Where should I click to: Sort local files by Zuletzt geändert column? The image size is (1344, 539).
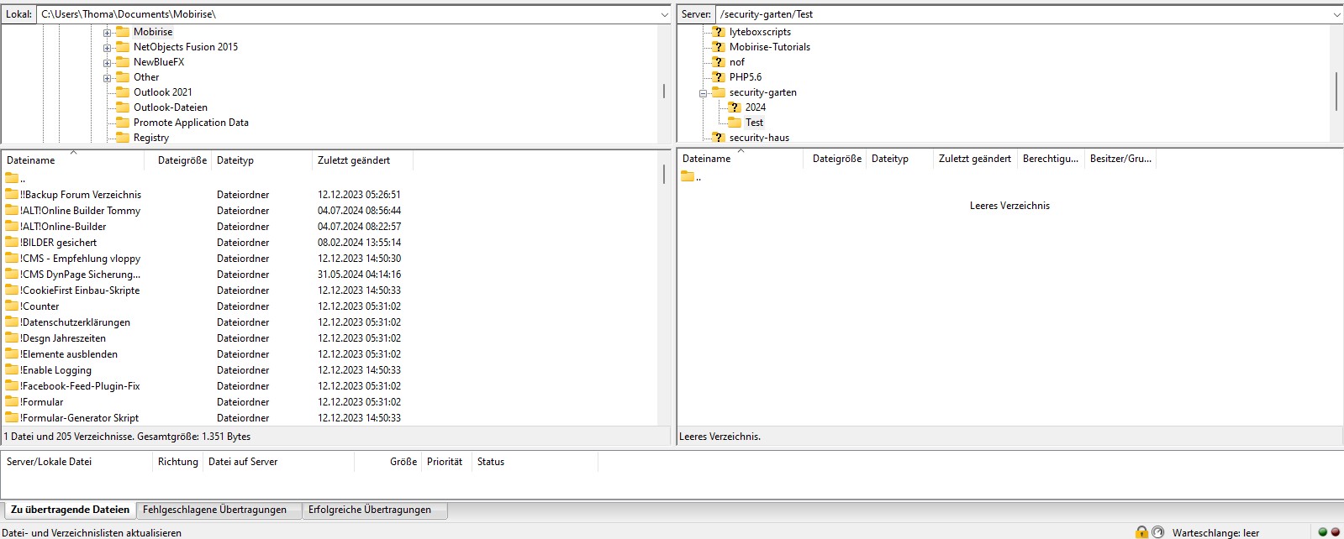tap(353, 160)
